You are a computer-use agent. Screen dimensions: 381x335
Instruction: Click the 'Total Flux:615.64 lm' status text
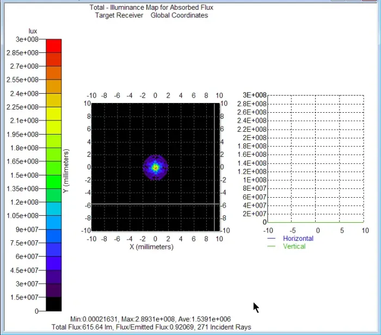82,327
